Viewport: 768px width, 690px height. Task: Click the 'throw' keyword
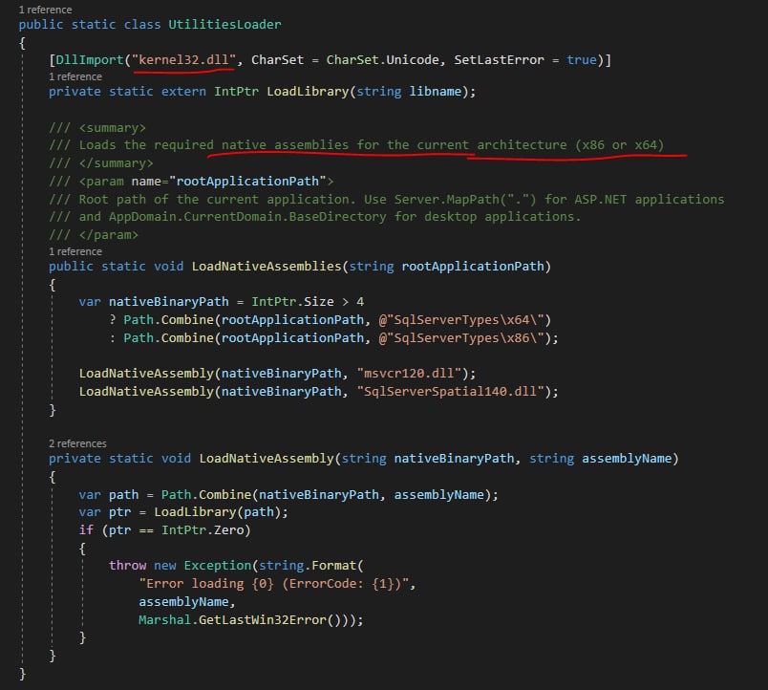[127, 566]
